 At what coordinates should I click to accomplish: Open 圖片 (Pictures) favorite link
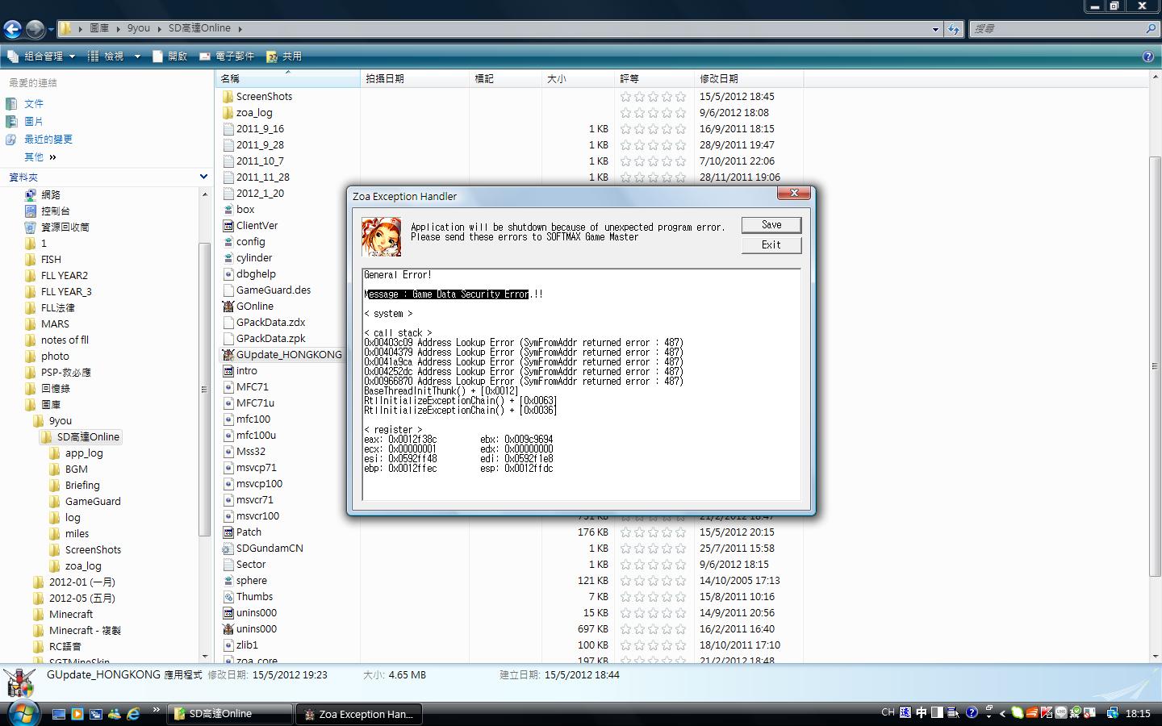[x=34, y=122]
